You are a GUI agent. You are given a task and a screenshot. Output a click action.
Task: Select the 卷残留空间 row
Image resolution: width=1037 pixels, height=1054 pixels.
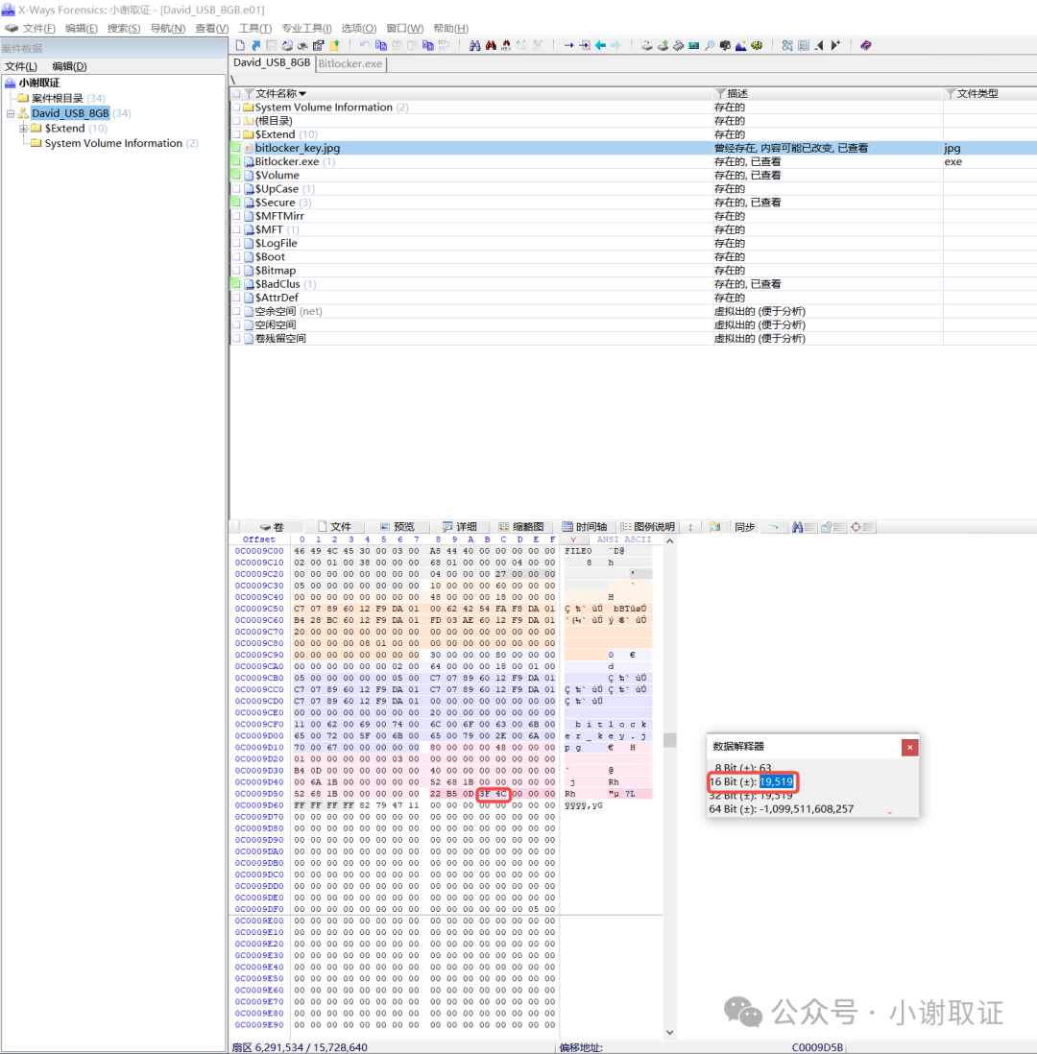[632, 338]
